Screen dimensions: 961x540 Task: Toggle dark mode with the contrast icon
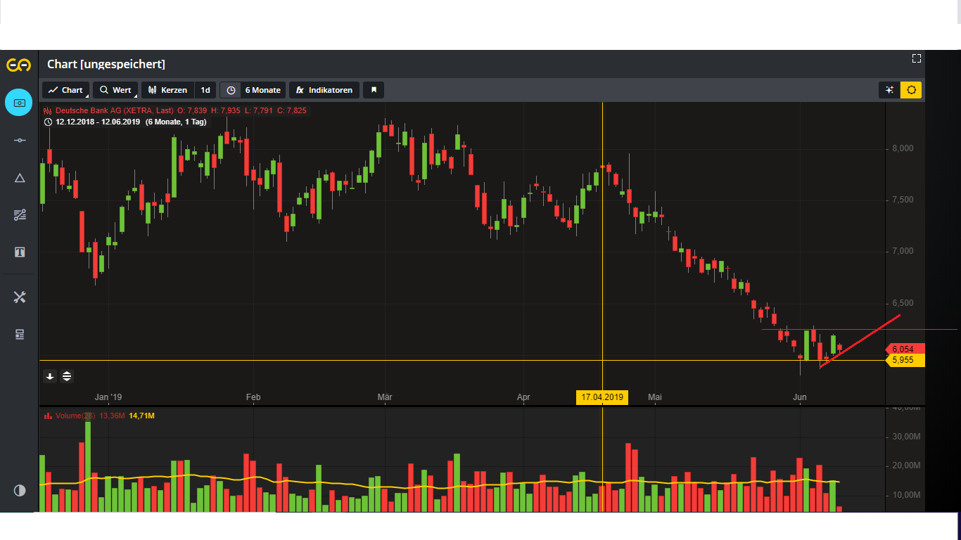[19, 490]
